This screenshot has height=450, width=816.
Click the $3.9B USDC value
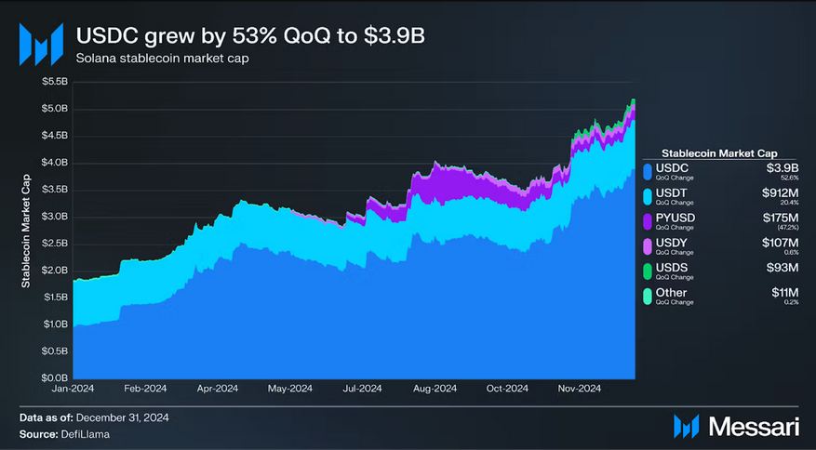783,167
